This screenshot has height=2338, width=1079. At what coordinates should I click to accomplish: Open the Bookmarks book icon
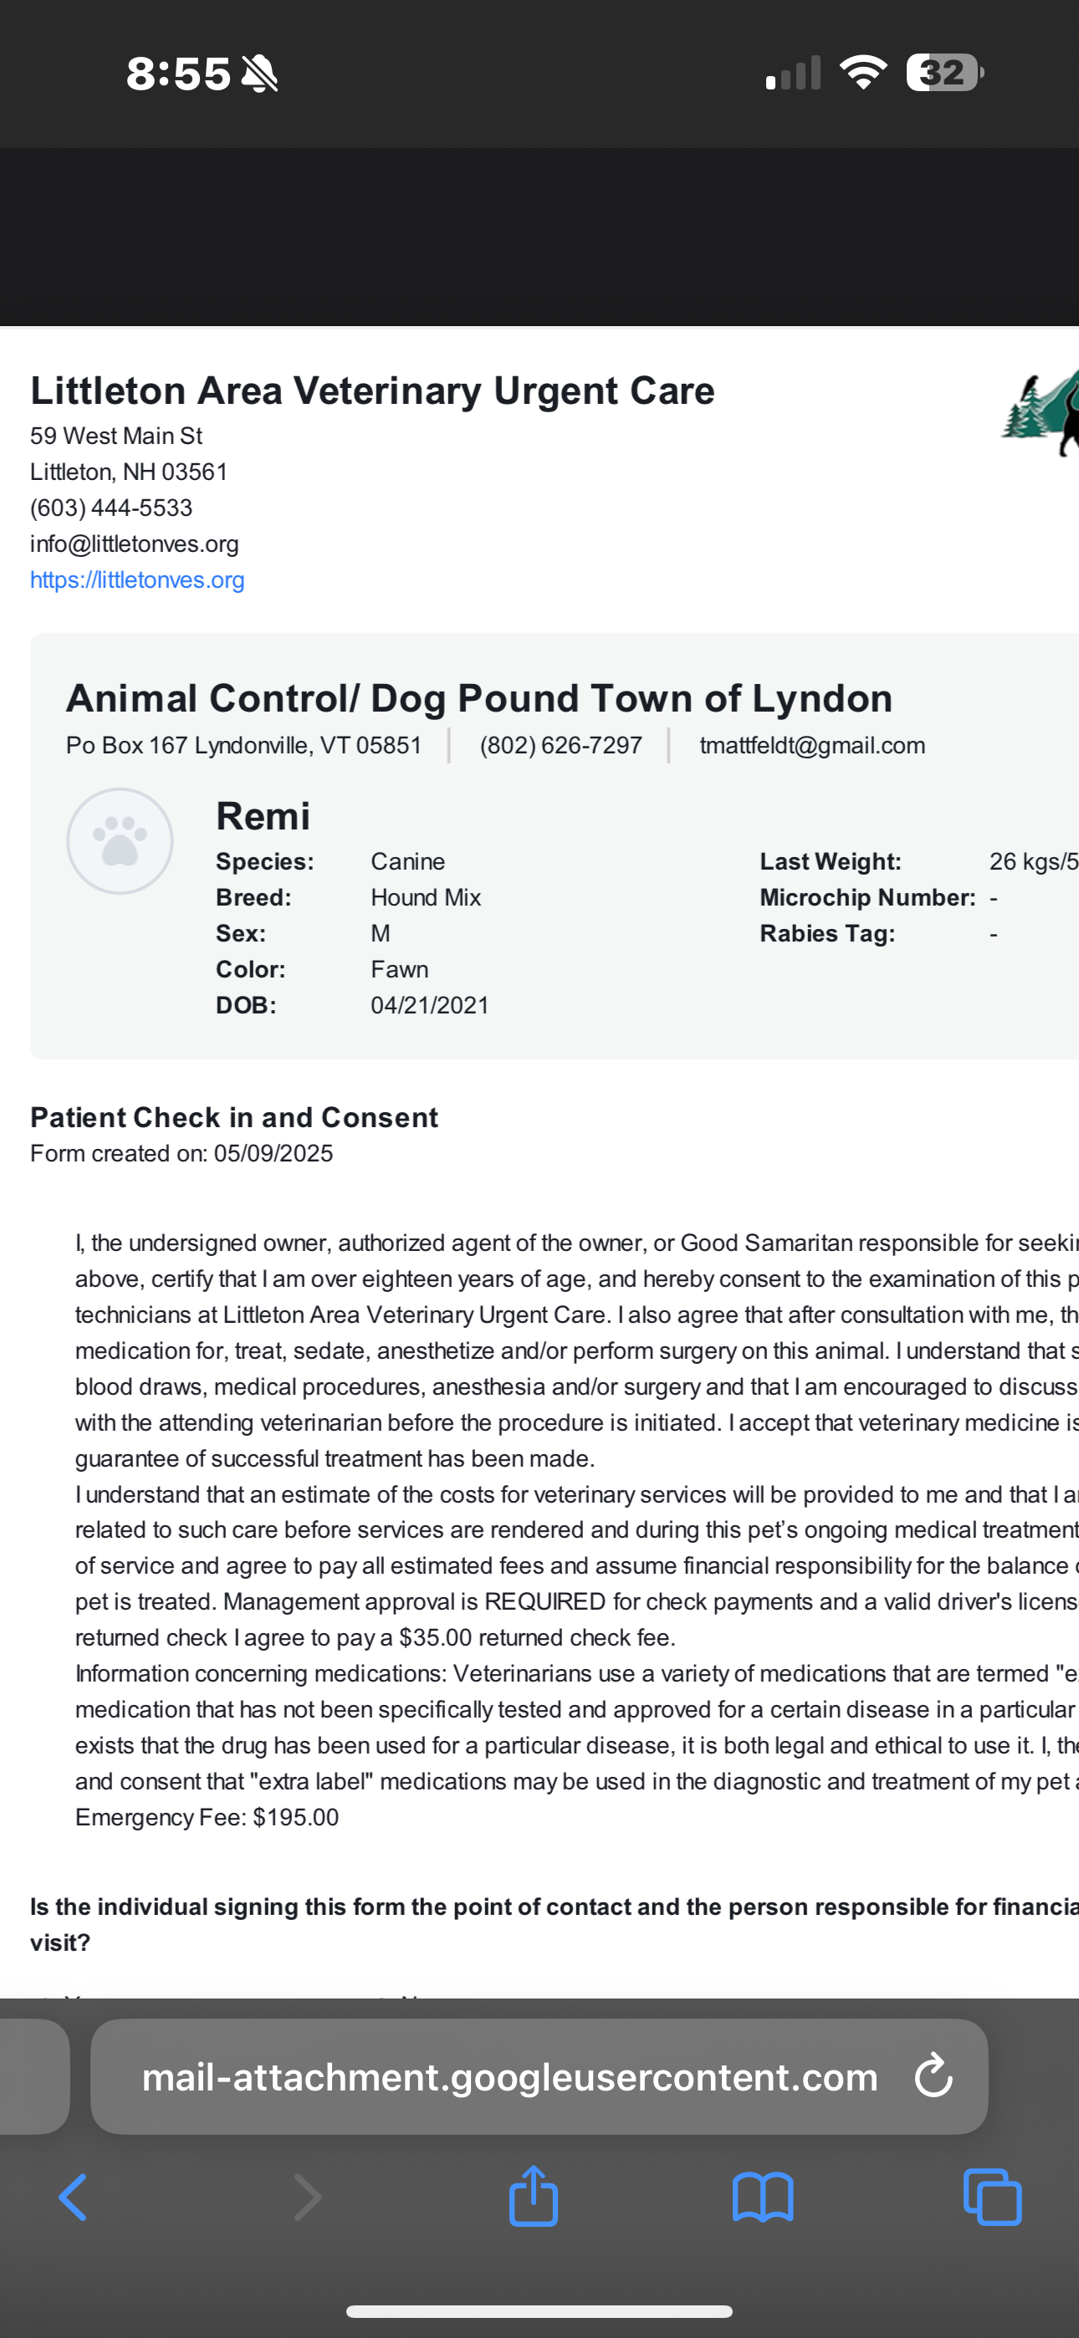click(x=763, y=2198)
